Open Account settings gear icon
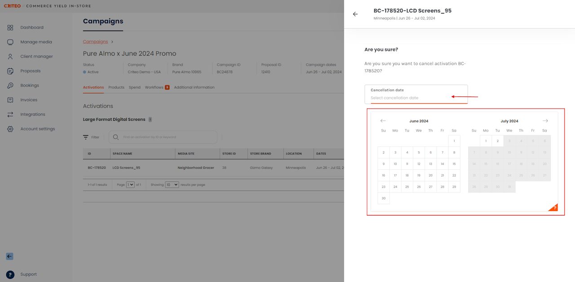The image size is (575, 282). (x=10, y=129)
